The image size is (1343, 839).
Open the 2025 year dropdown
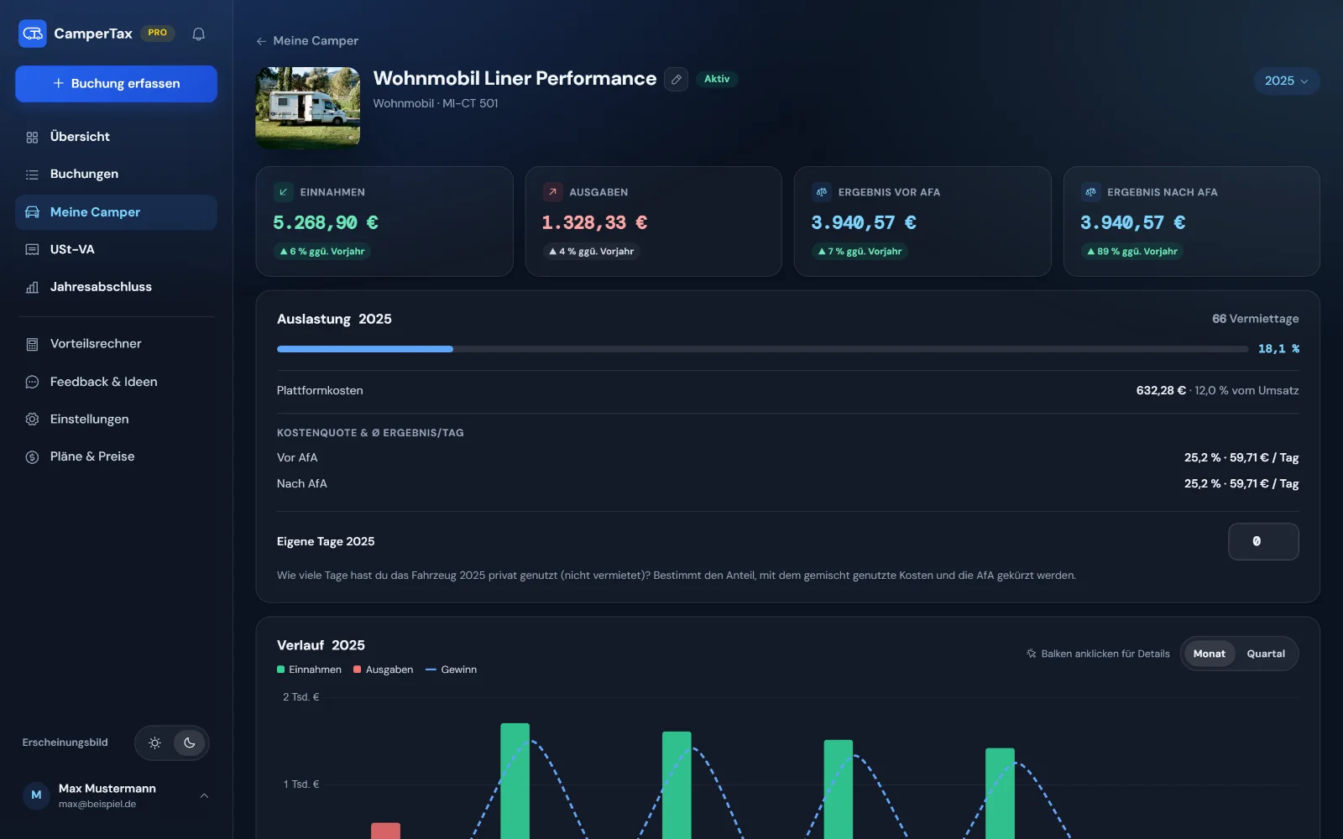pyautogui.click(x=1286, y=81)
